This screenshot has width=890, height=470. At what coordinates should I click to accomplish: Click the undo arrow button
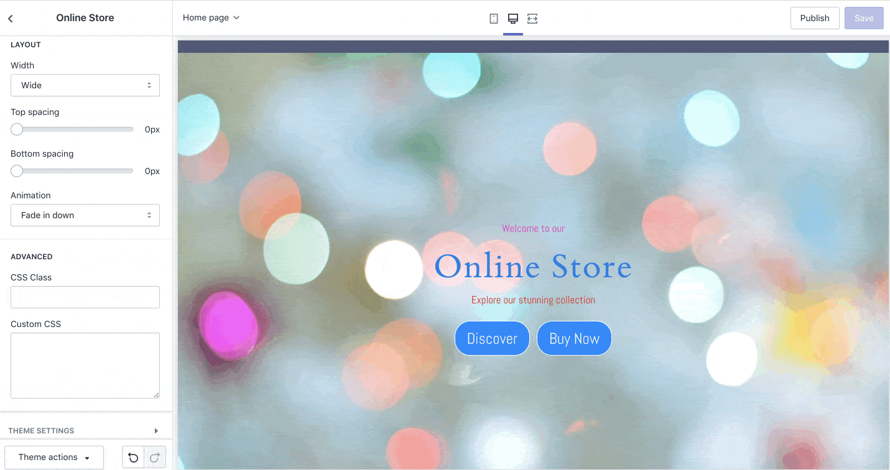coord(133,458)
